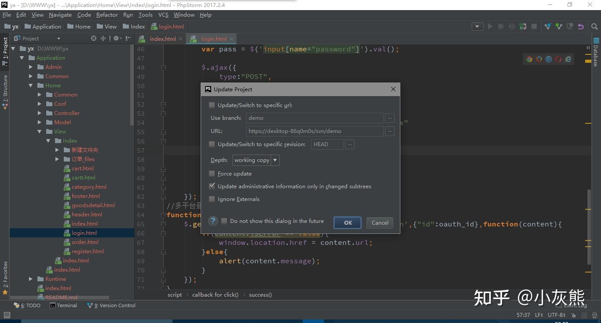Uncheck Update administrative information only checkbox
Screen dimensions: 601x323
(x=212, y=187)
